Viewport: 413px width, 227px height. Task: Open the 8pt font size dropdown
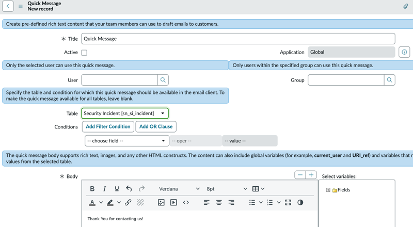[227, 189]
